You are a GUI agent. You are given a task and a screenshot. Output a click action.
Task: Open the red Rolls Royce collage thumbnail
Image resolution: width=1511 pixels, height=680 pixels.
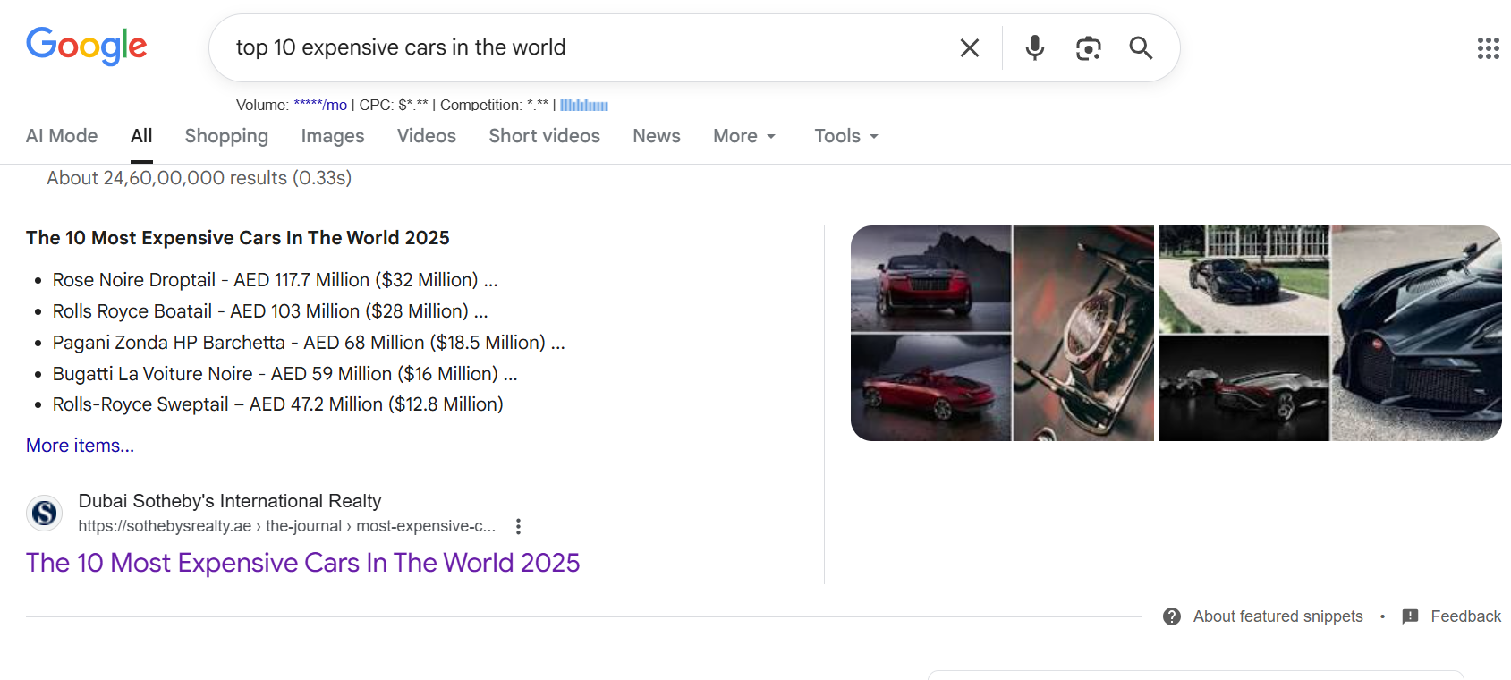(1002, 333)
